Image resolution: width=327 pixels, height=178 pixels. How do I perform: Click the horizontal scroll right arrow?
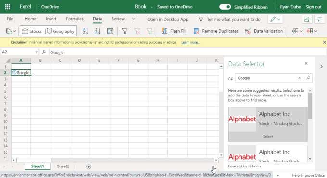tap(216, 160)
